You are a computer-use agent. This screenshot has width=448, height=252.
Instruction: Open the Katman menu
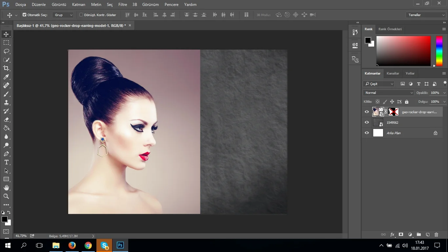[79, 5]
